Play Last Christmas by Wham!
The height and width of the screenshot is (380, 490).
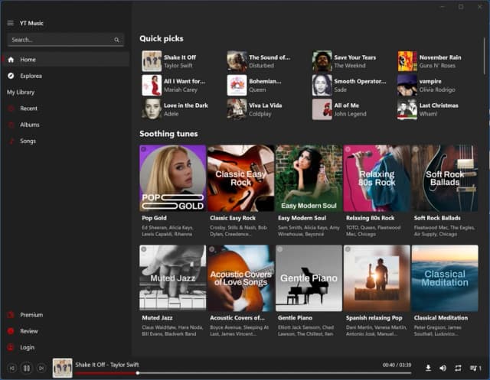tap(435, 109)
